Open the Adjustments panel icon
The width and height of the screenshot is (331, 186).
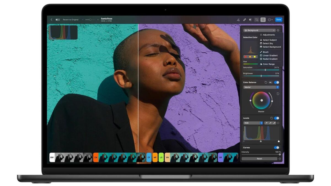[x=263, y=20]
